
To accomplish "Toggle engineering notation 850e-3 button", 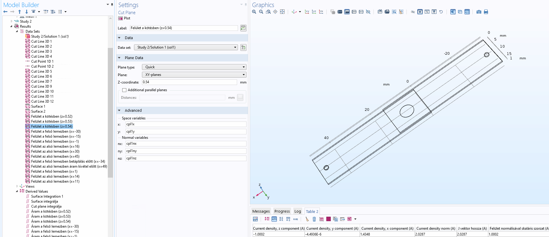I will pos(288,219).
